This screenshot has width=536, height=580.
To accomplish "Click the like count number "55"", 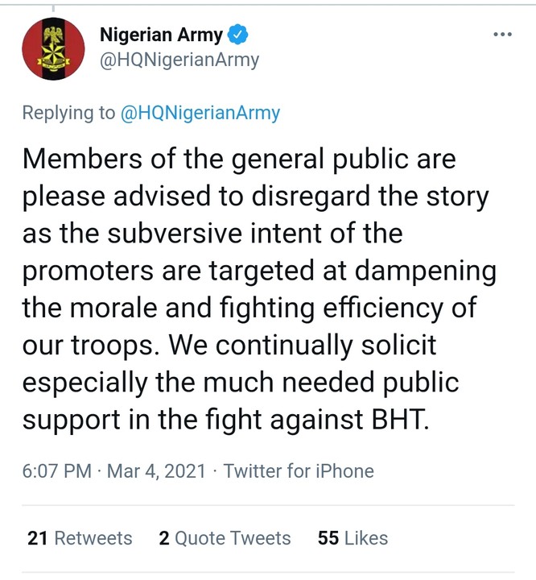I will pyautogui.click(x=328, y=538).
